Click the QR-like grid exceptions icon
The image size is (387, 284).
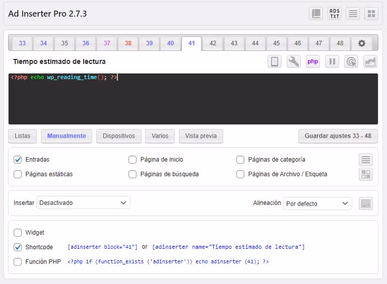pos(366,174)
